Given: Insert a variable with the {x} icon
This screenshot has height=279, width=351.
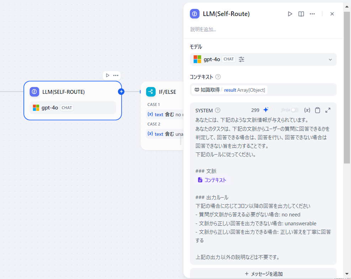Looking at the screenshot, I should coord(307,110).
